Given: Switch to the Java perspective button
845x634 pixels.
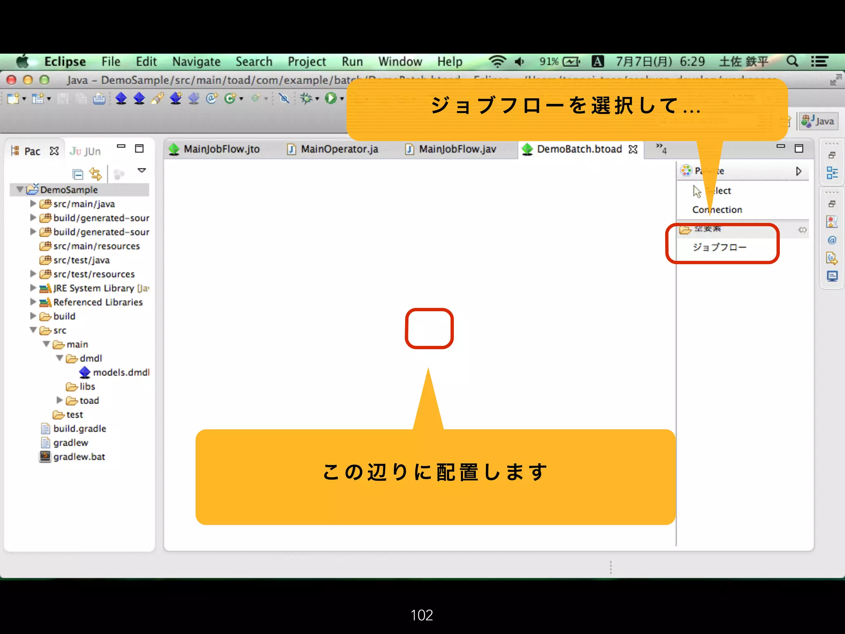Looking at the screenshot, I should pyautogui.click(x=818, y=121).
